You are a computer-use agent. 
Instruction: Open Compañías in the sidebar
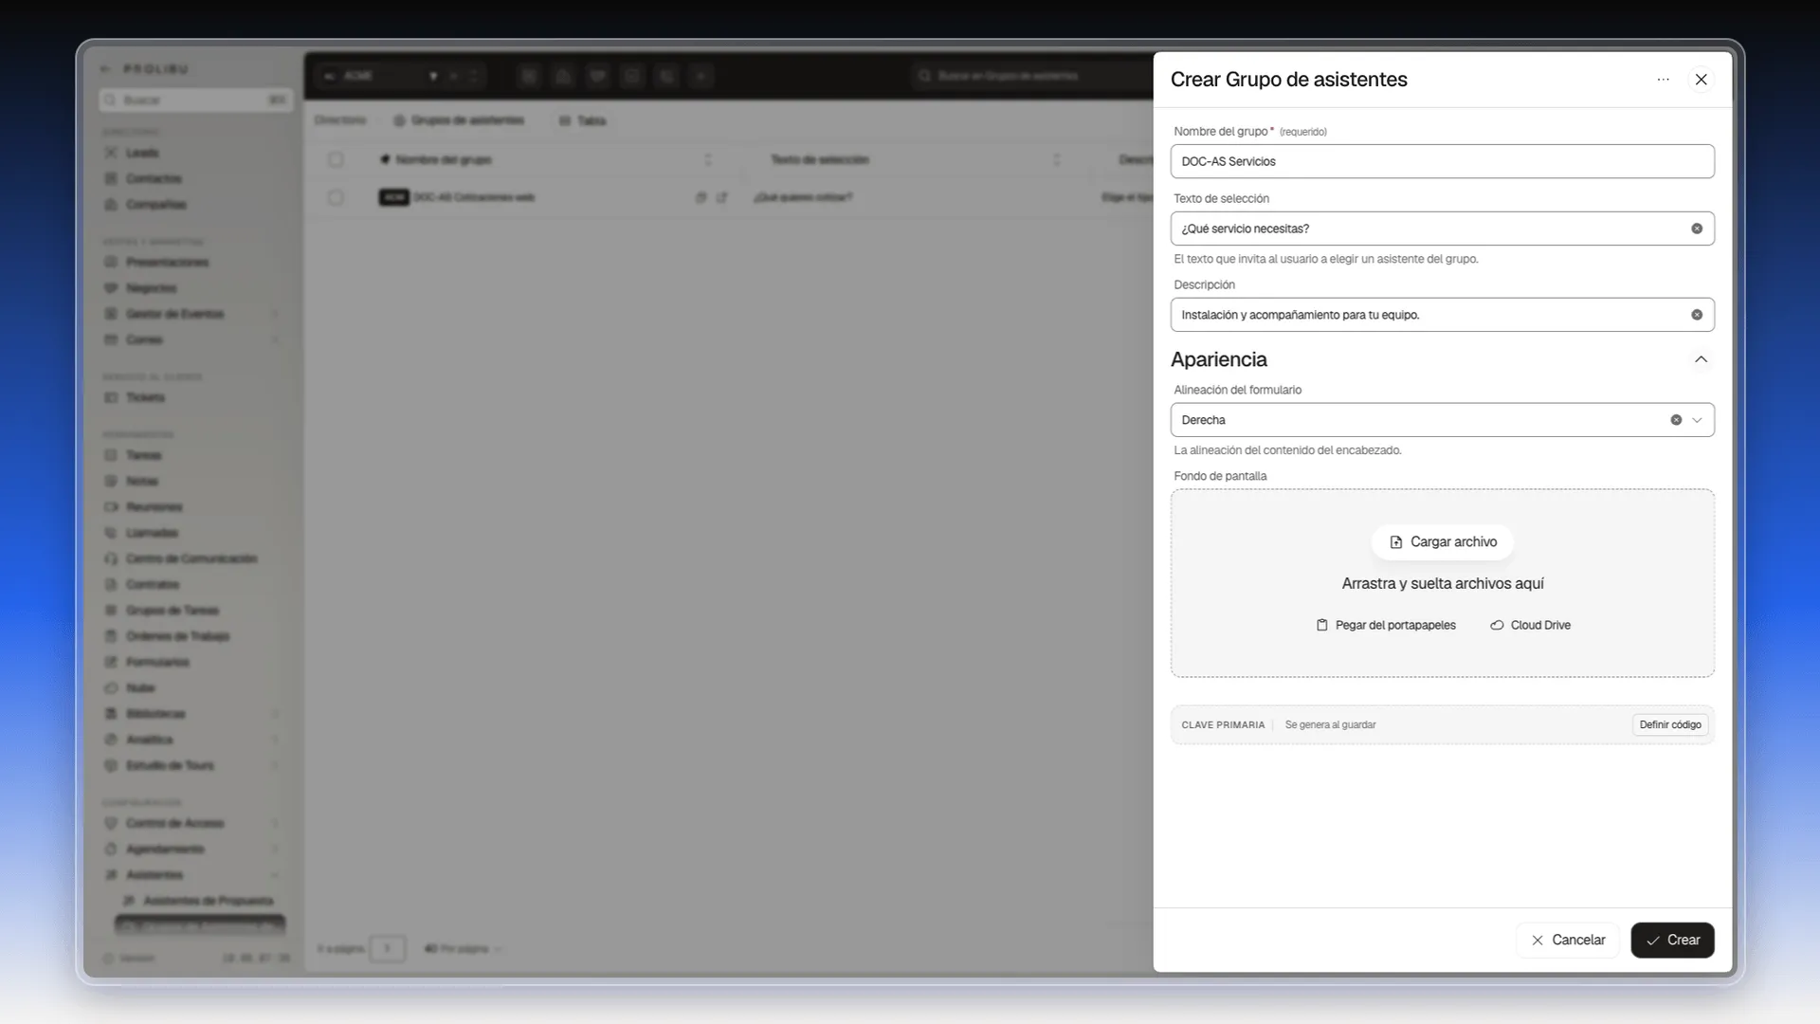click(x=156, y=204)
